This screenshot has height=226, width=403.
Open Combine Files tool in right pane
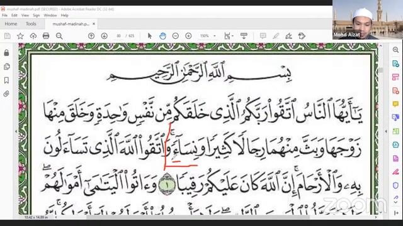tap(396, 117)
